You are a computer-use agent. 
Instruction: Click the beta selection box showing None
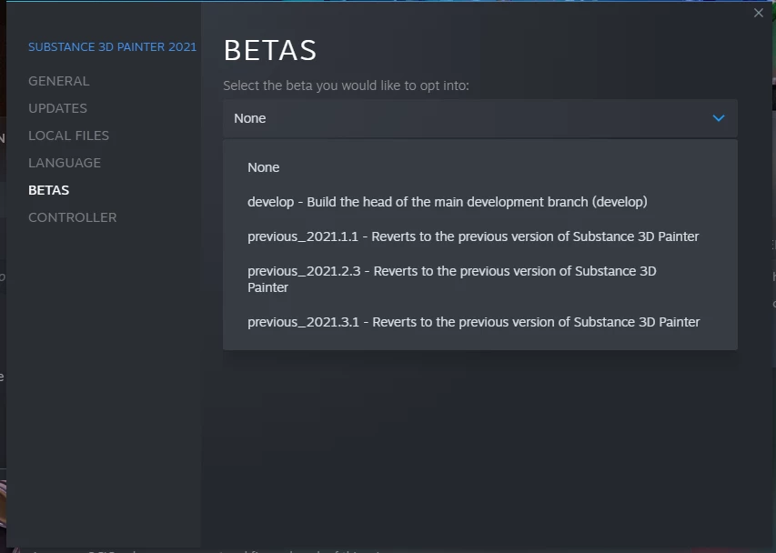click(455, 118)
